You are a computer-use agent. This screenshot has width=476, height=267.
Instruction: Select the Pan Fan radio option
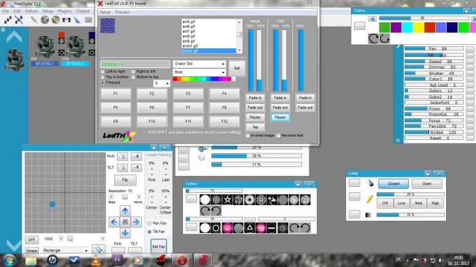(150, 224)
